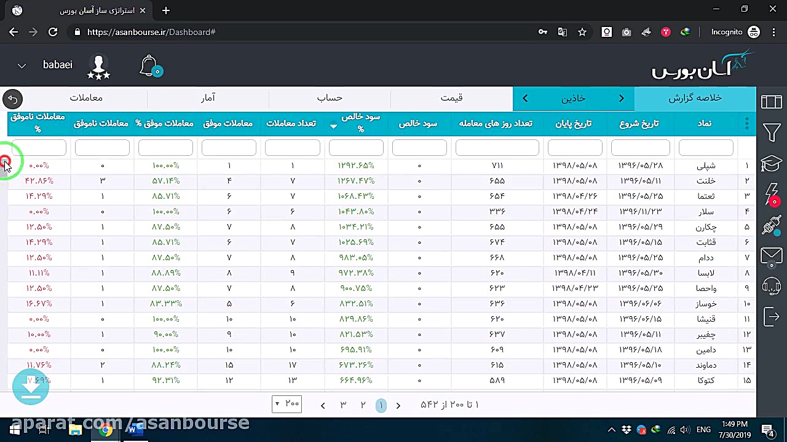Select the خلنت symbol row cell

[x=706, y=181]
